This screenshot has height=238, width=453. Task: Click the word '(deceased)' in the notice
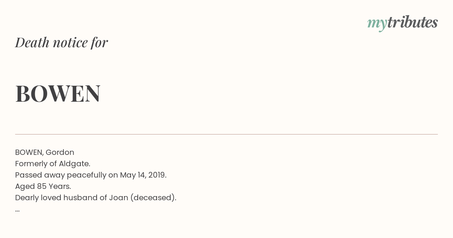[x=153, y=198]
